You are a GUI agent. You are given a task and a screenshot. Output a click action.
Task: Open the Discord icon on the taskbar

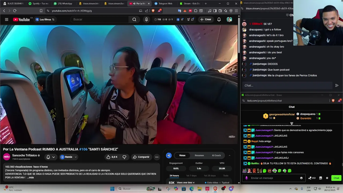click(x=231, y=189)
